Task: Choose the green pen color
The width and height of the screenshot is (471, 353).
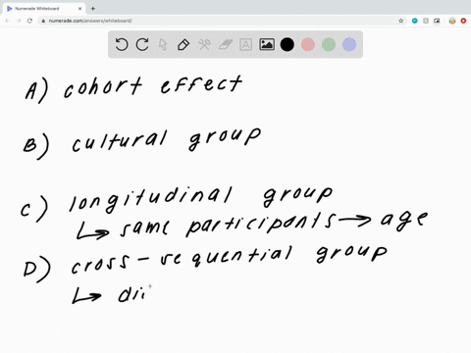Action: [x=329, y=44]
